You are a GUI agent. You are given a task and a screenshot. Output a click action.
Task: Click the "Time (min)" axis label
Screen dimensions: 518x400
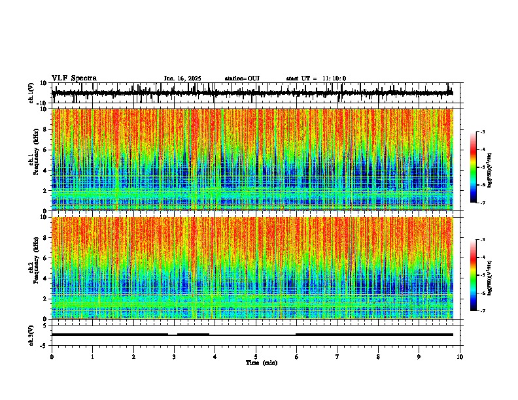coord(262,363)
